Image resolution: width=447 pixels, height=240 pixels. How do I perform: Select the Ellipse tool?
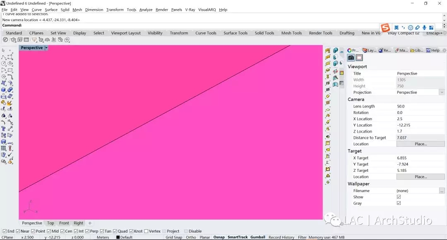click(10, 64)
